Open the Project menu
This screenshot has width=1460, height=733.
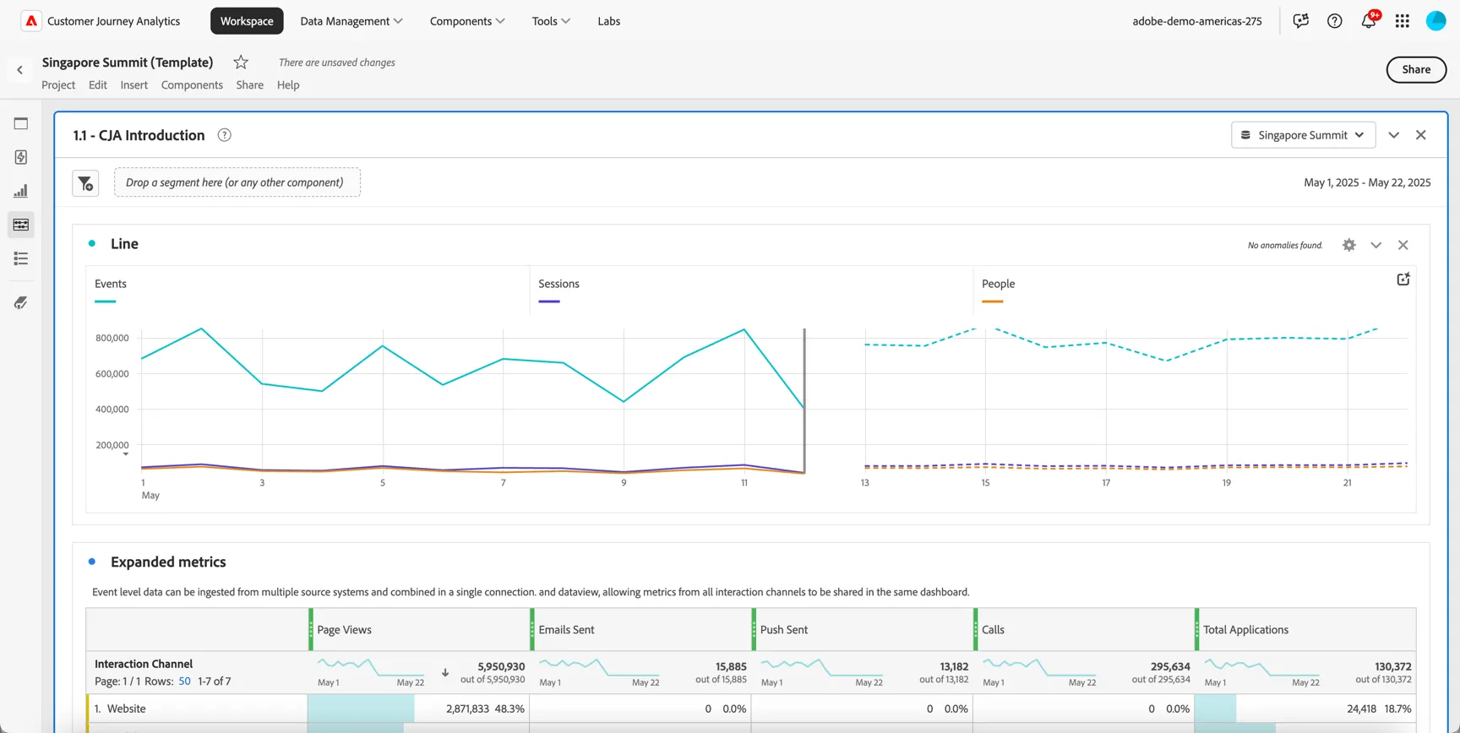pos(58,84)
